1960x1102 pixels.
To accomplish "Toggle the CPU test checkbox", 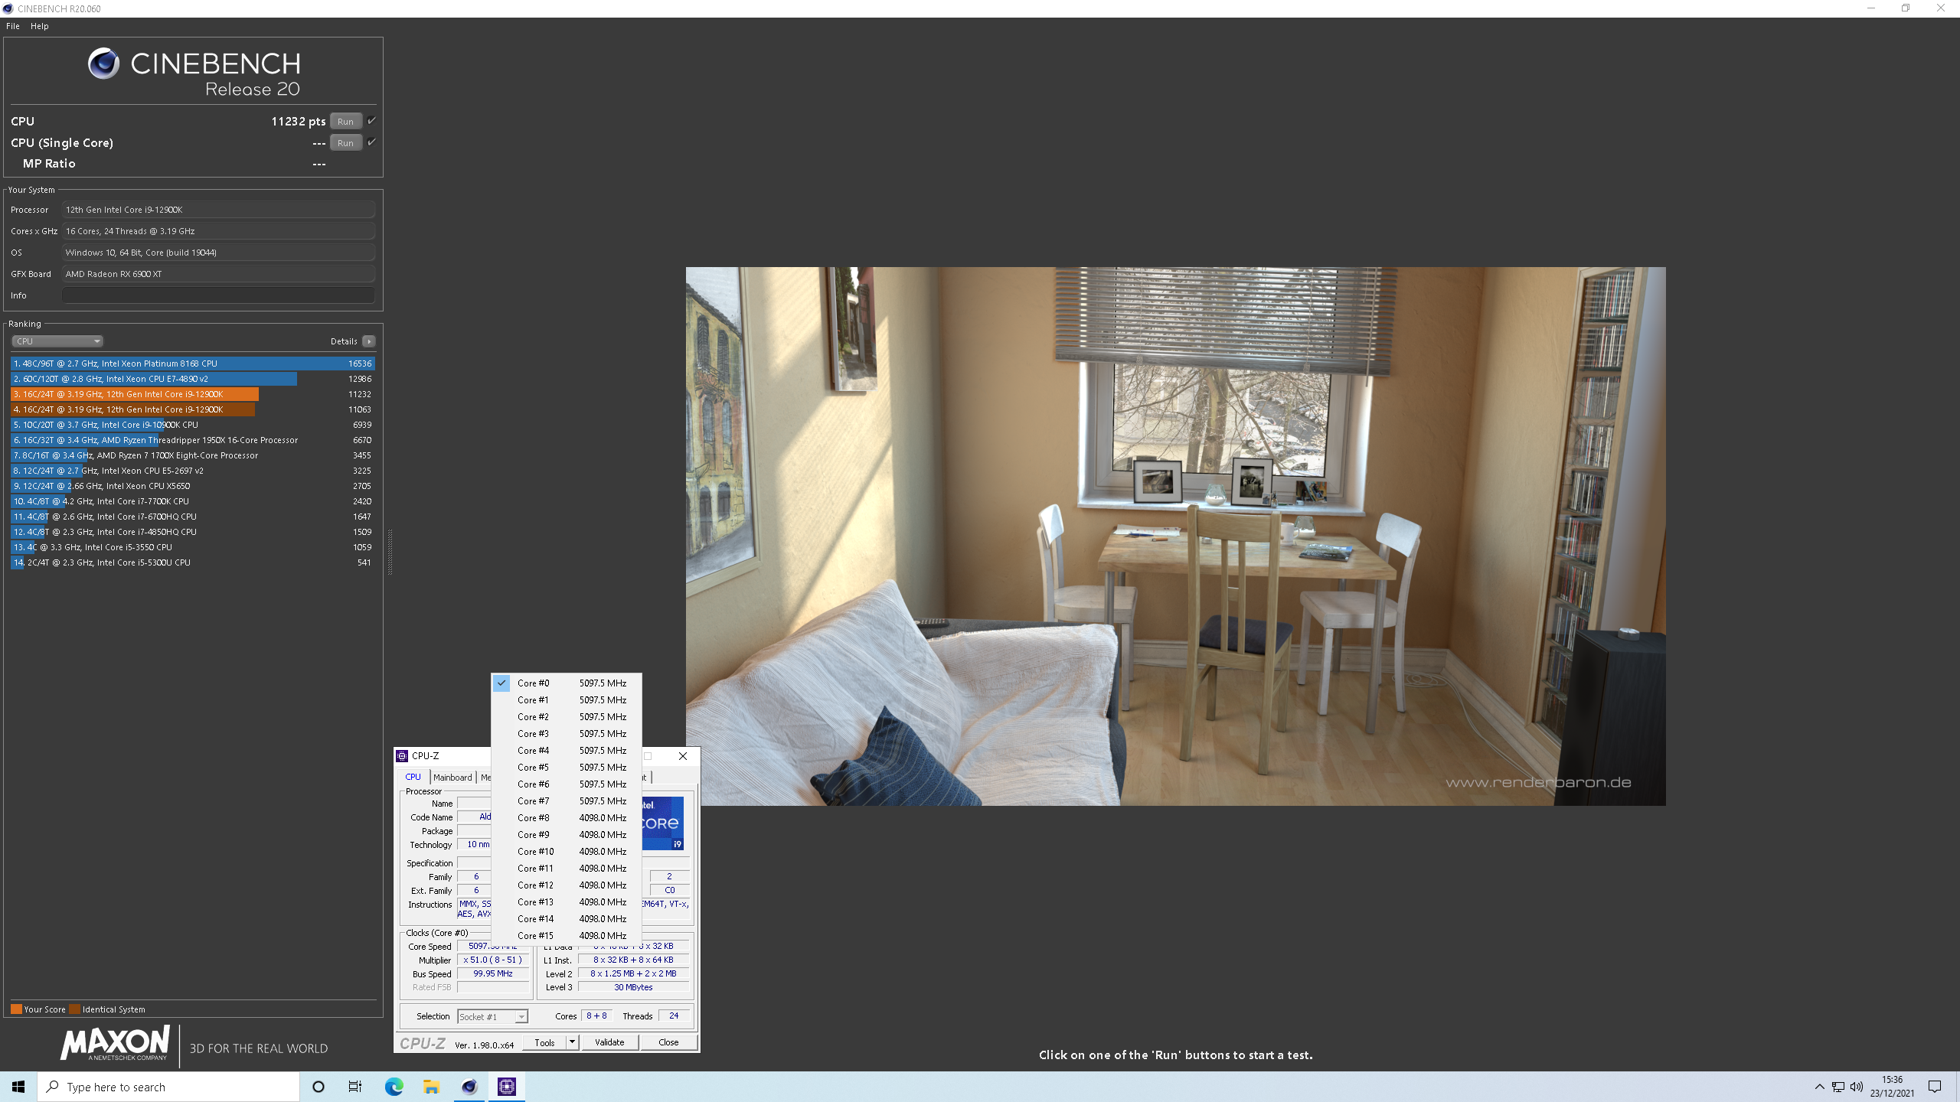I will [371, 121].
